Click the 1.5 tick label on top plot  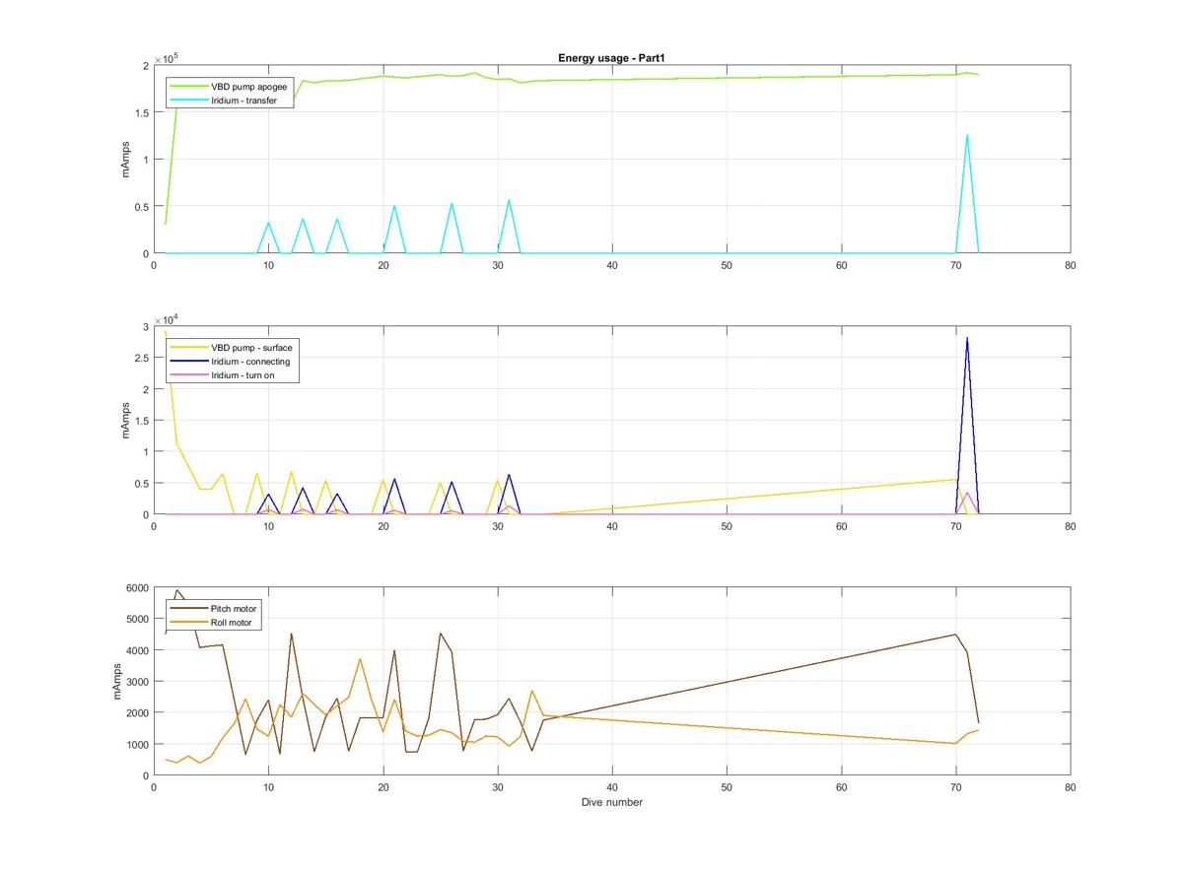(x=140, y=112)
